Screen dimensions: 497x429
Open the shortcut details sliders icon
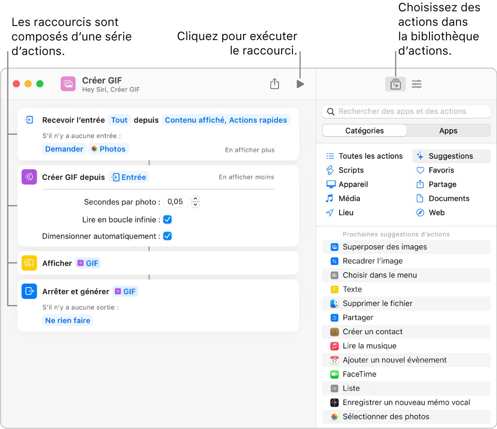click(x=416, y=84)
